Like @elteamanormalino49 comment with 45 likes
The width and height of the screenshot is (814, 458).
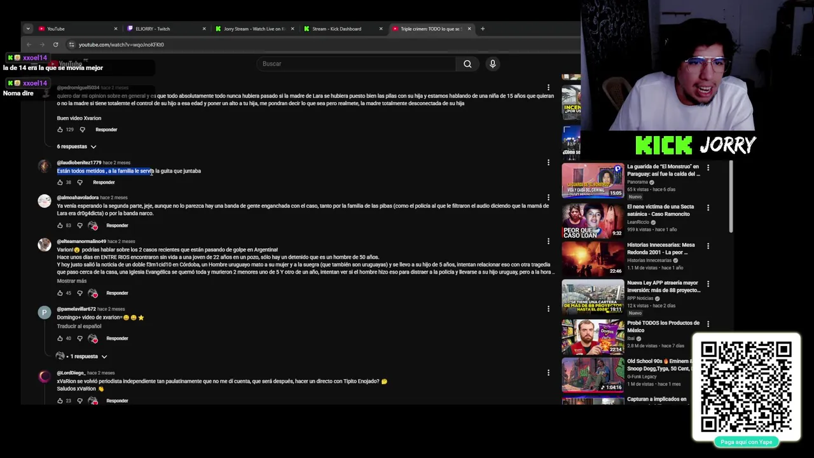[60, 293]
